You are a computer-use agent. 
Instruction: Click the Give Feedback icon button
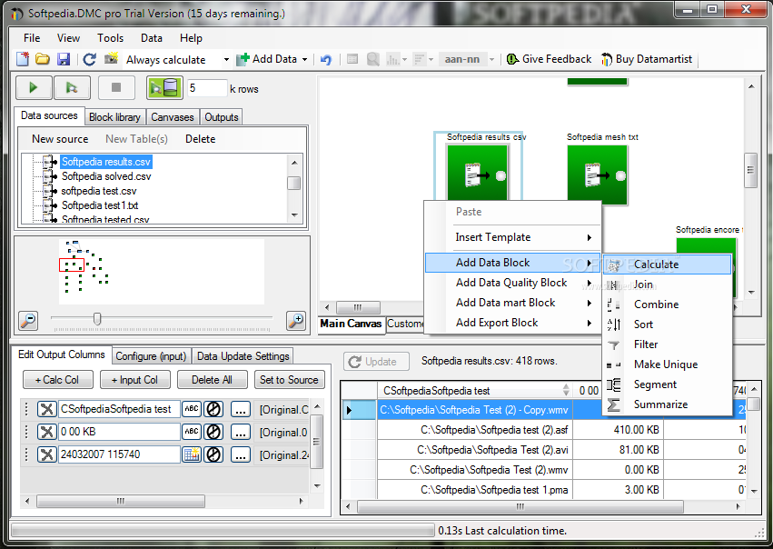[x=549, y=59]
